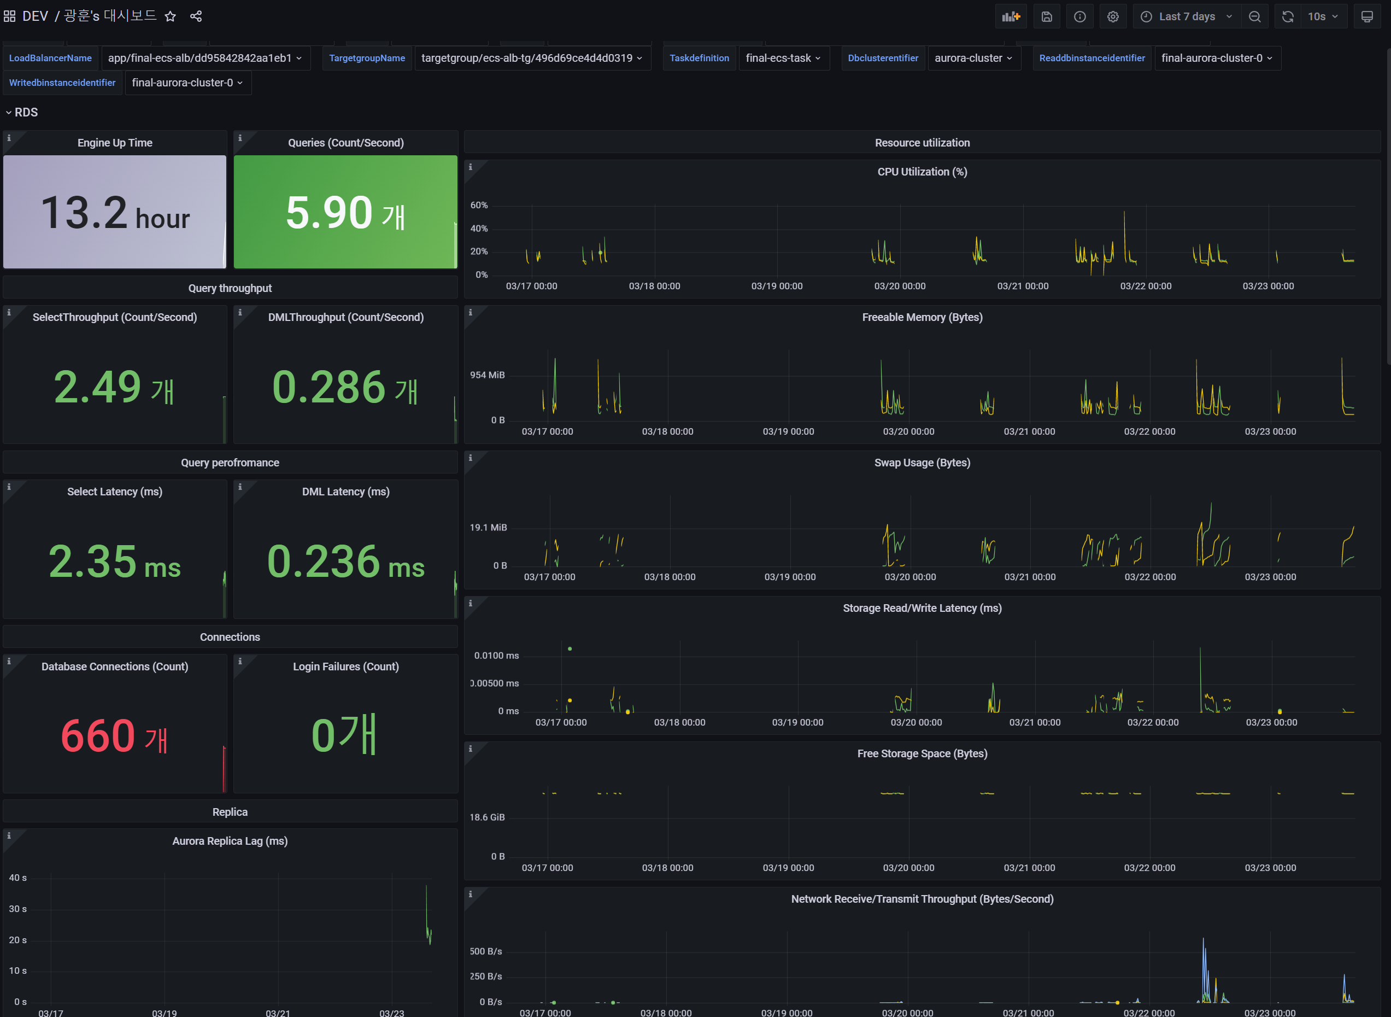1391x1017 pixels.
Task: Share the dashboard
Action: (x=196, y=16)
